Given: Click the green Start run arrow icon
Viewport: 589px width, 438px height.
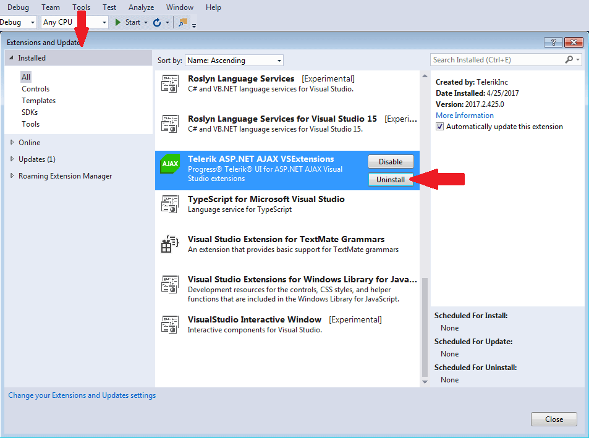Looking at the screenshot, I should click(x=118, y=22).
